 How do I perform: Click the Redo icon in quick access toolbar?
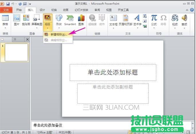pos(20,4)
